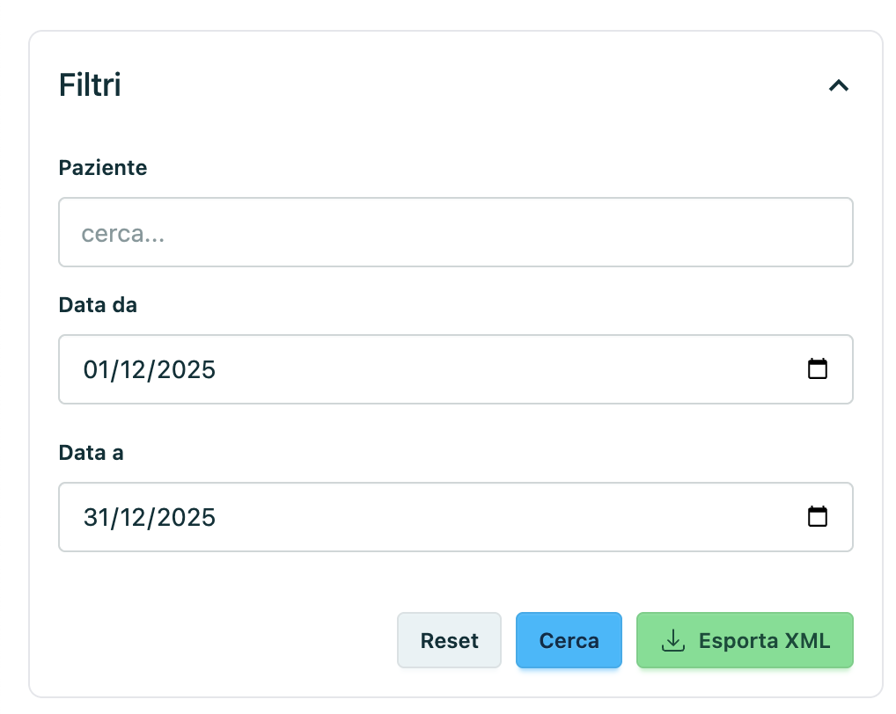Image resolution: width=896 pixels, height=714 pixels.
Task: Export results via Esporta XML
Action: [x=745, y=640]
